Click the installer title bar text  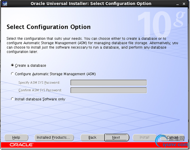(91, 4)
